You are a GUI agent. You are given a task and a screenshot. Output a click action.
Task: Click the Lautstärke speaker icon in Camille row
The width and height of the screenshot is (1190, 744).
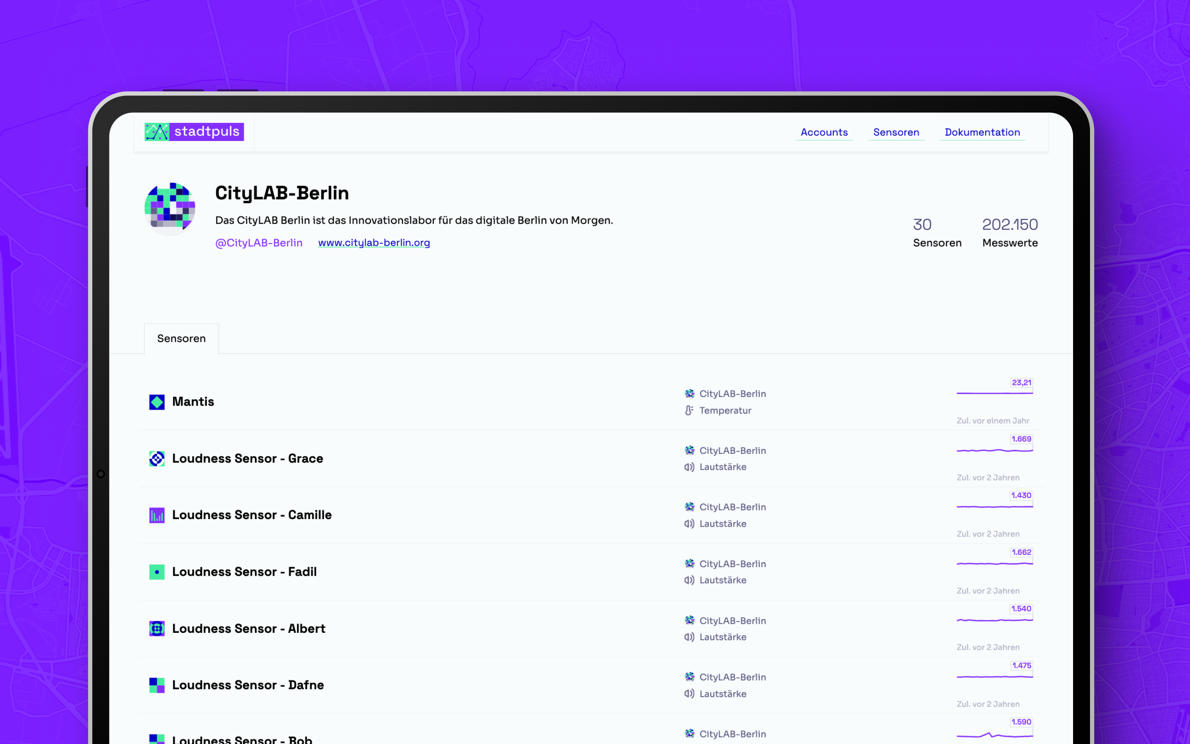(x=689, y=524)
